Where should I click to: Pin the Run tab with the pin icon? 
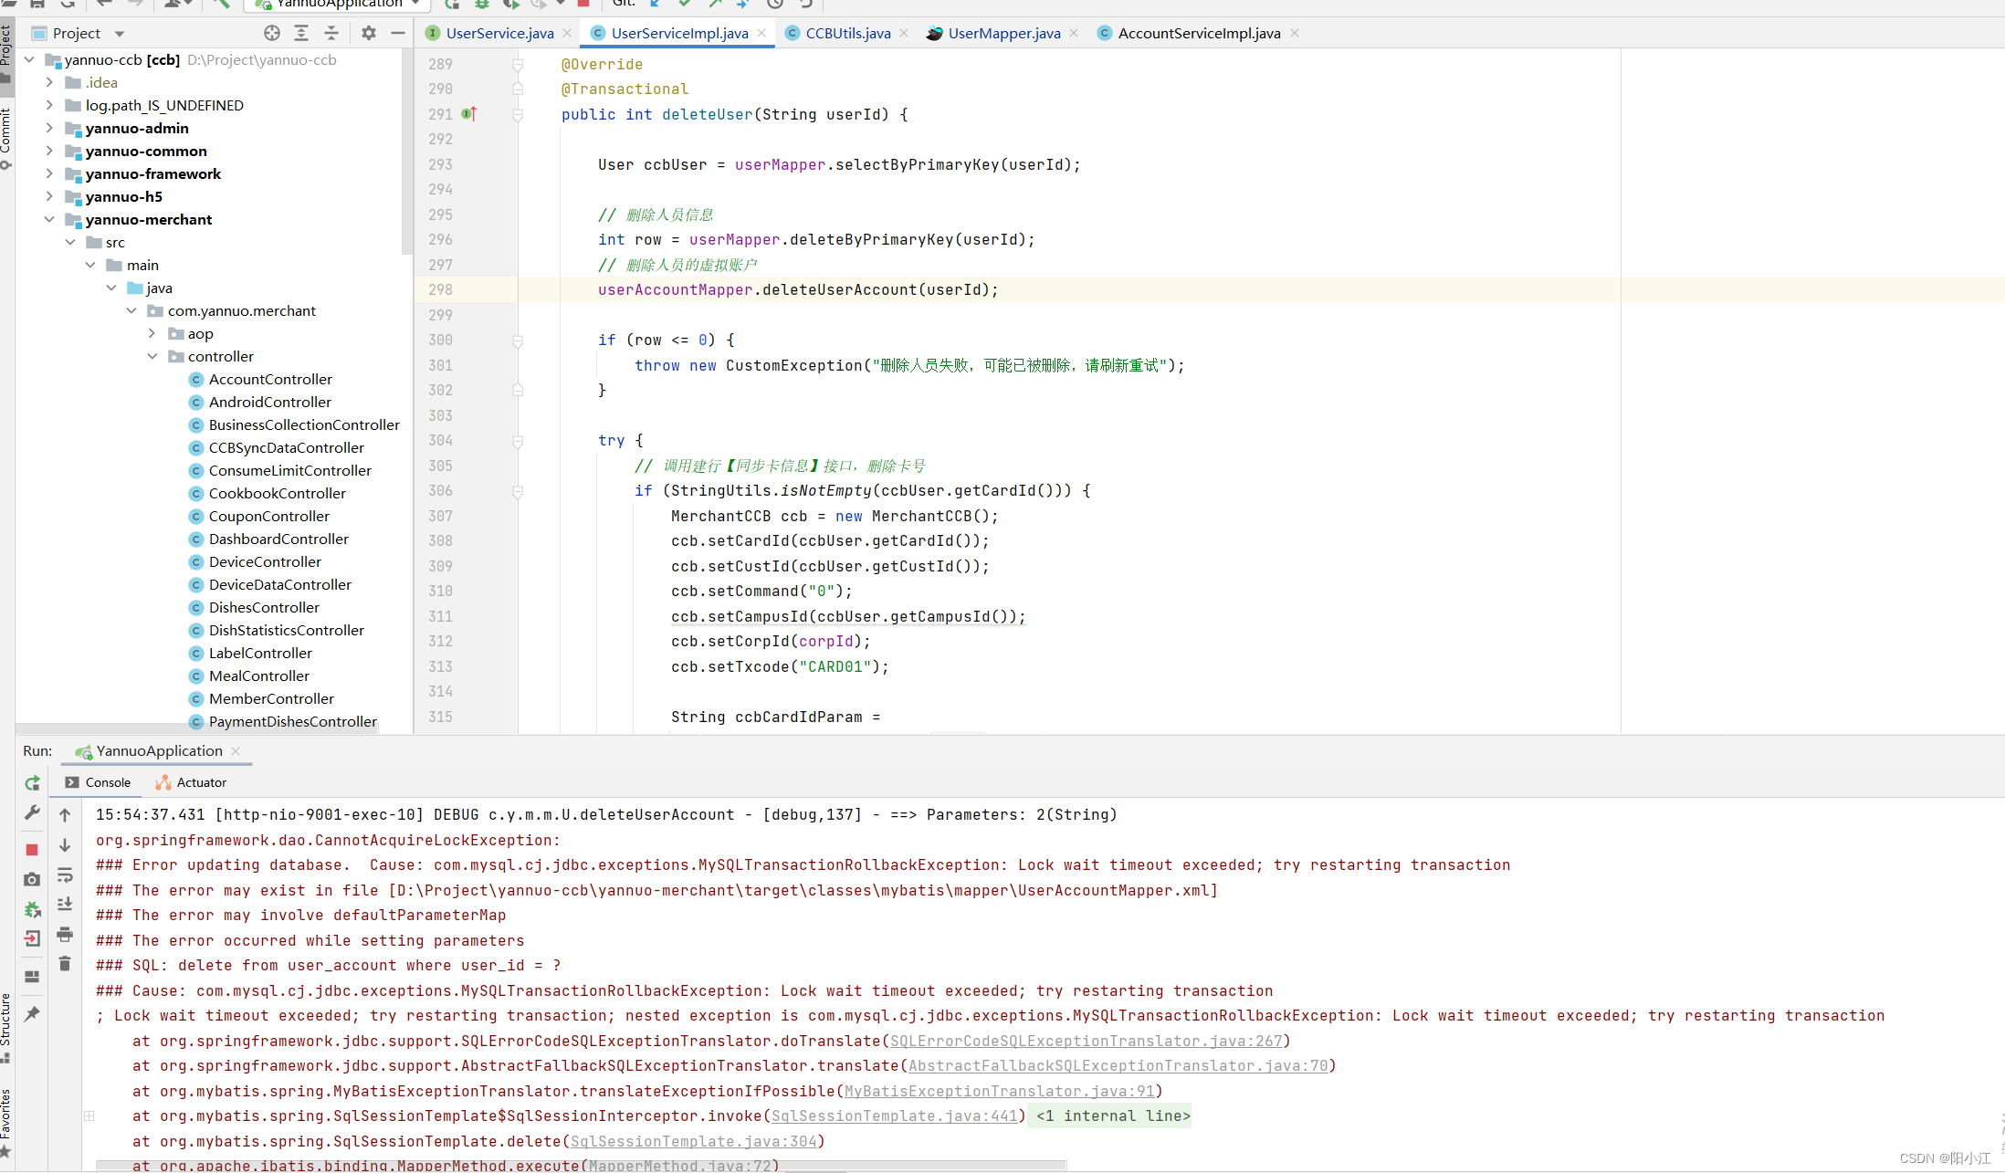32,1013
